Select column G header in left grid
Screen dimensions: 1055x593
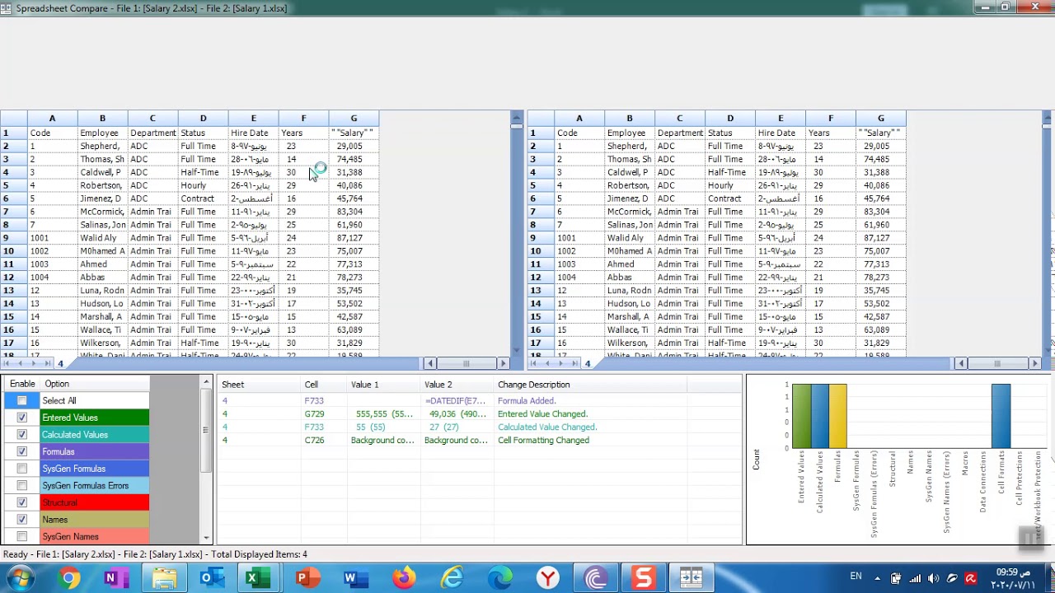354,119
